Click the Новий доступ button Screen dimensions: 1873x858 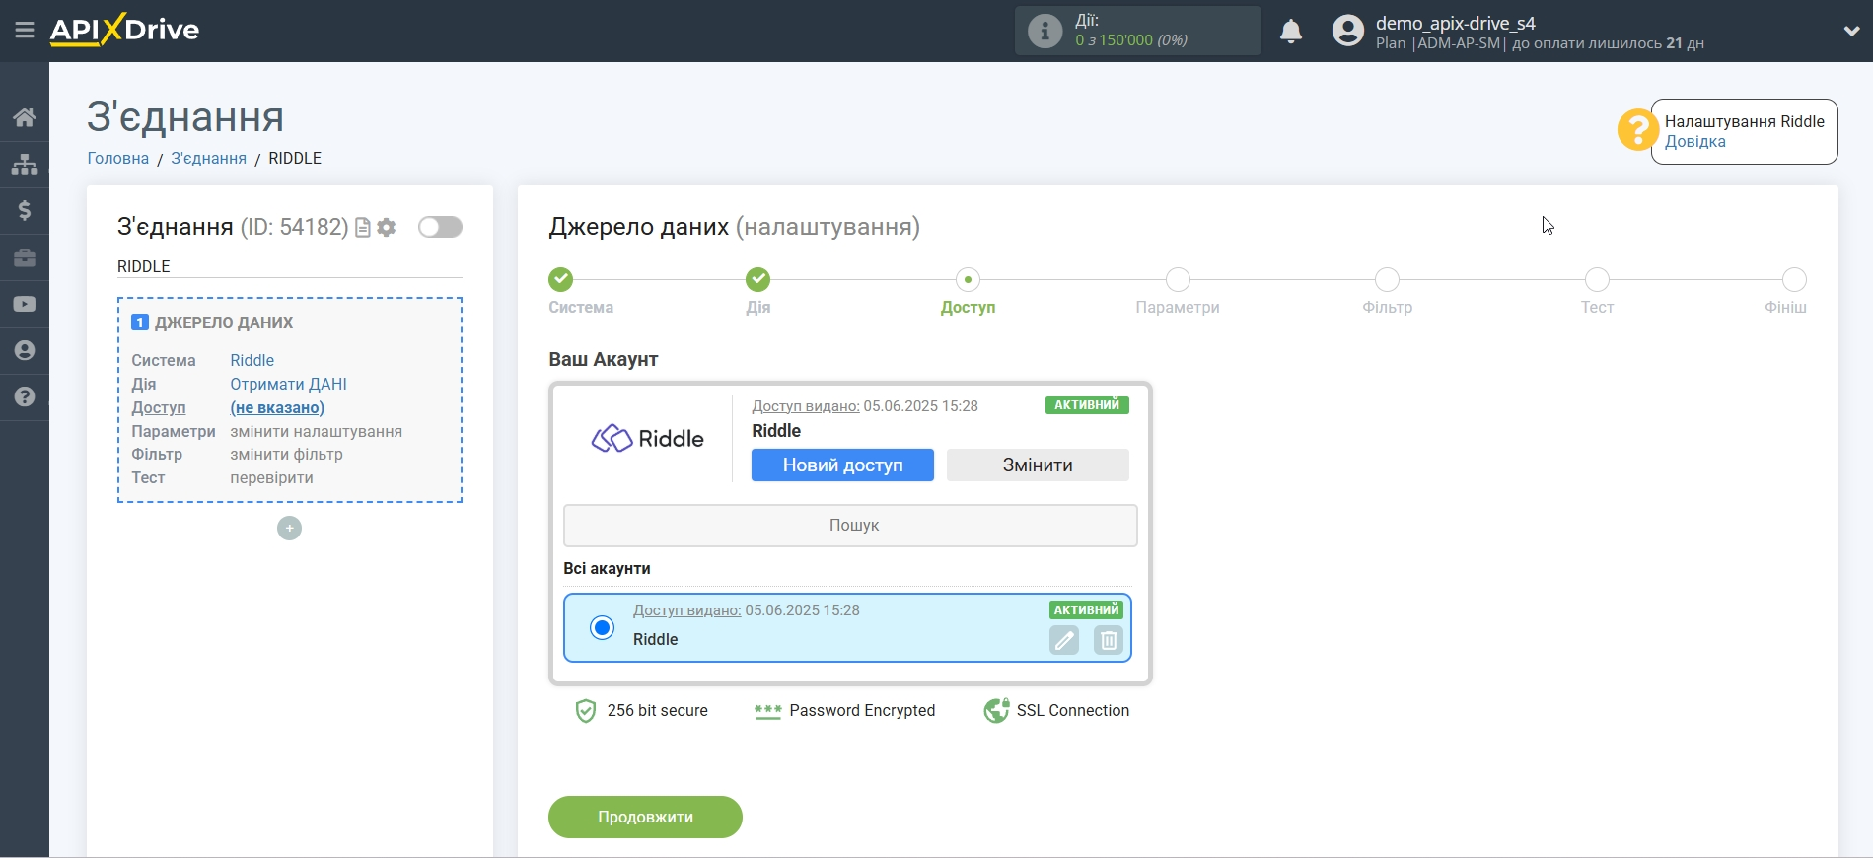[842, 465]
